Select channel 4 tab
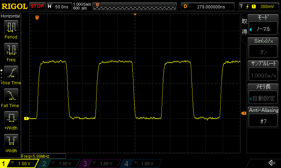The width and height of the screenshot is (281, 168). click(x=141, y=163)
